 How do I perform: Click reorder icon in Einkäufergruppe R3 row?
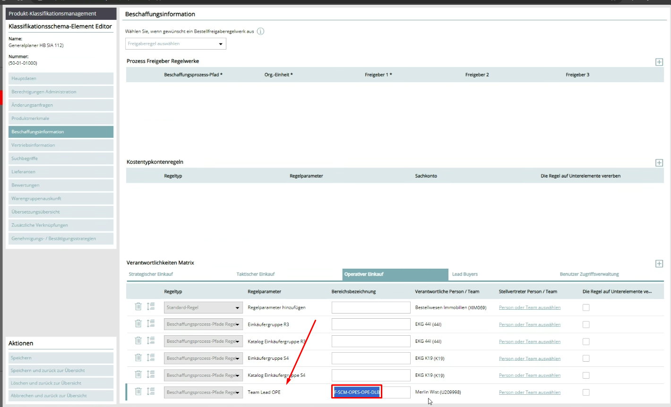[x=151, y=324]
